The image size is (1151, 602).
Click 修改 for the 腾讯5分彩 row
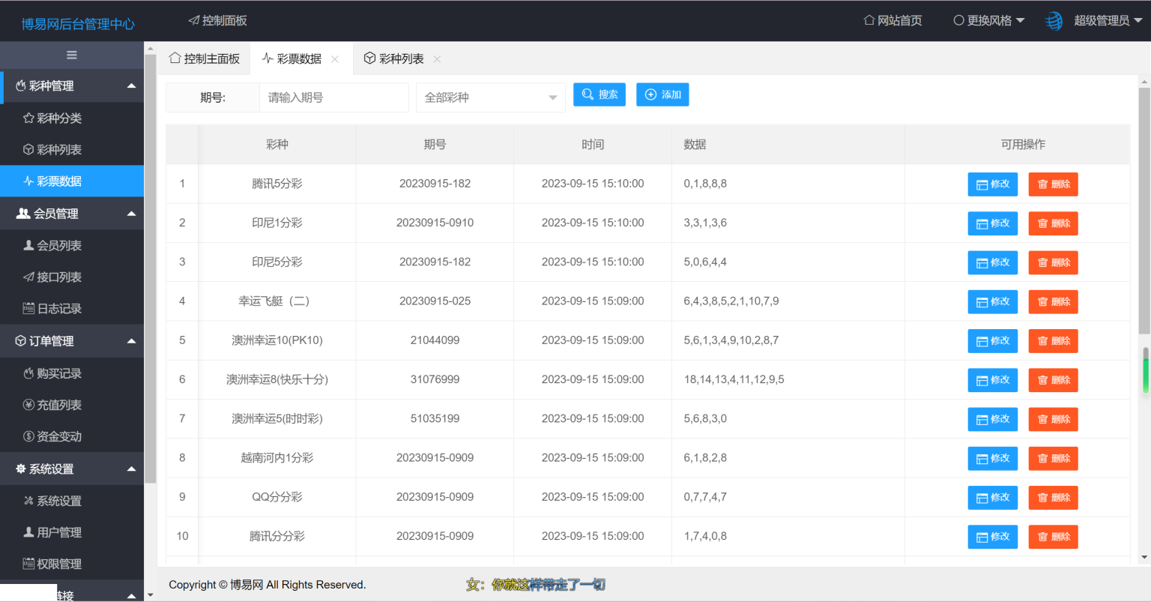pos(992,184)
